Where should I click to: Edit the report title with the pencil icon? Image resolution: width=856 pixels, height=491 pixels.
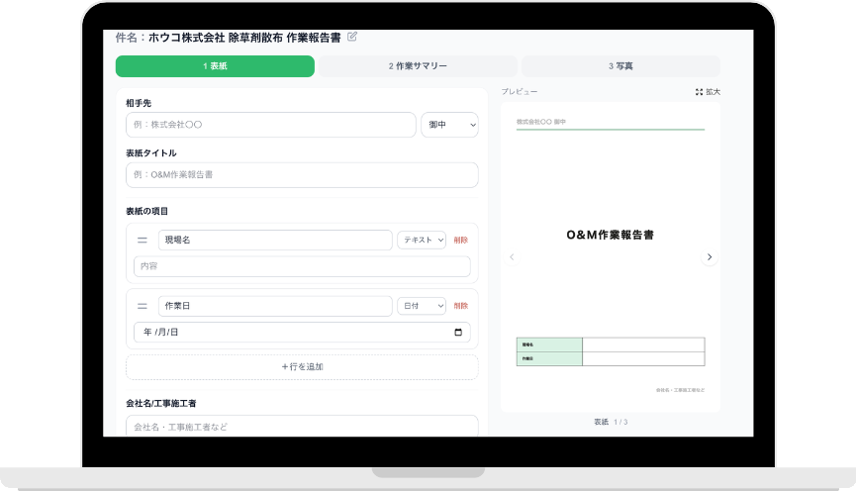pos(352,37)
